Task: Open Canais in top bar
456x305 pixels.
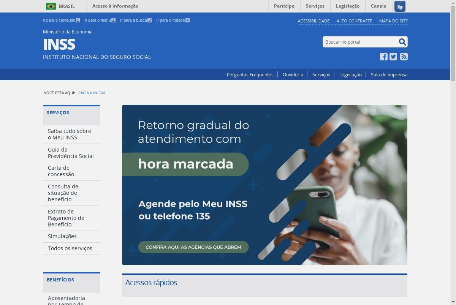Action: click(378, 6)
